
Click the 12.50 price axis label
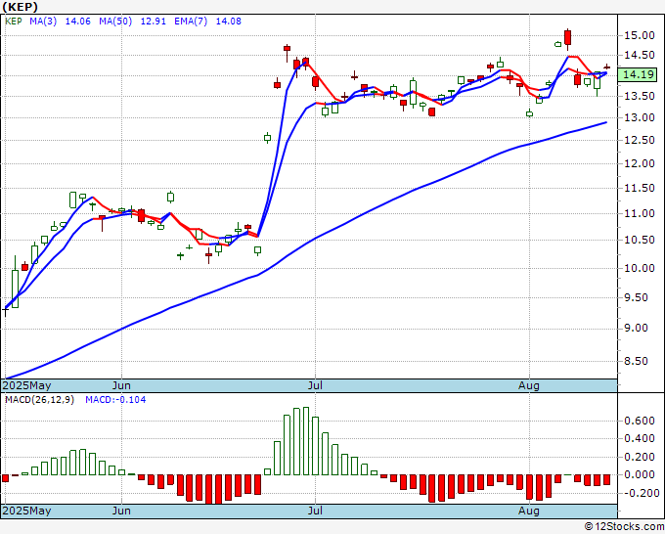click(x=640, y=140)
